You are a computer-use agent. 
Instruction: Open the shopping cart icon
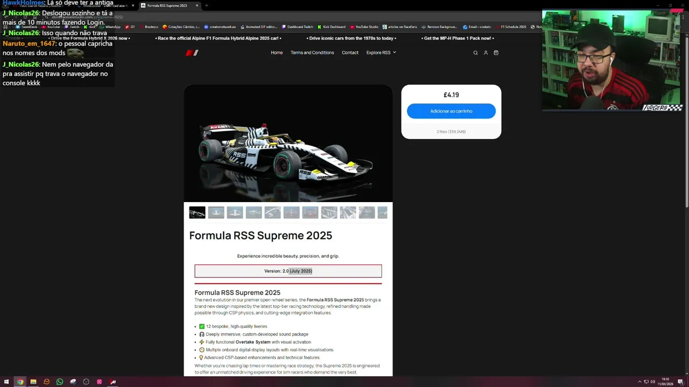[496, 53]
